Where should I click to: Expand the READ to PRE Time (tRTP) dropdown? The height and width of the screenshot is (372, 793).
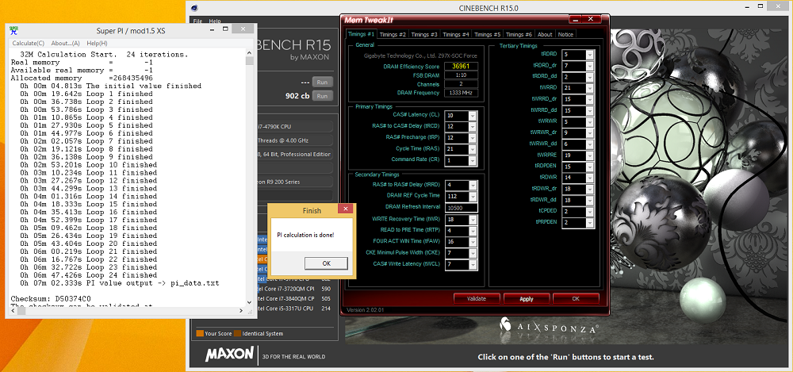pos(473,230)
